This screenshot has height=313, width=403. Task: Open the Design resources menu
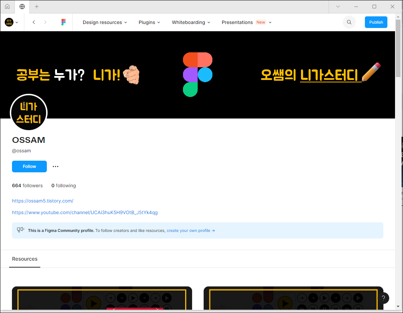(105, 23)
